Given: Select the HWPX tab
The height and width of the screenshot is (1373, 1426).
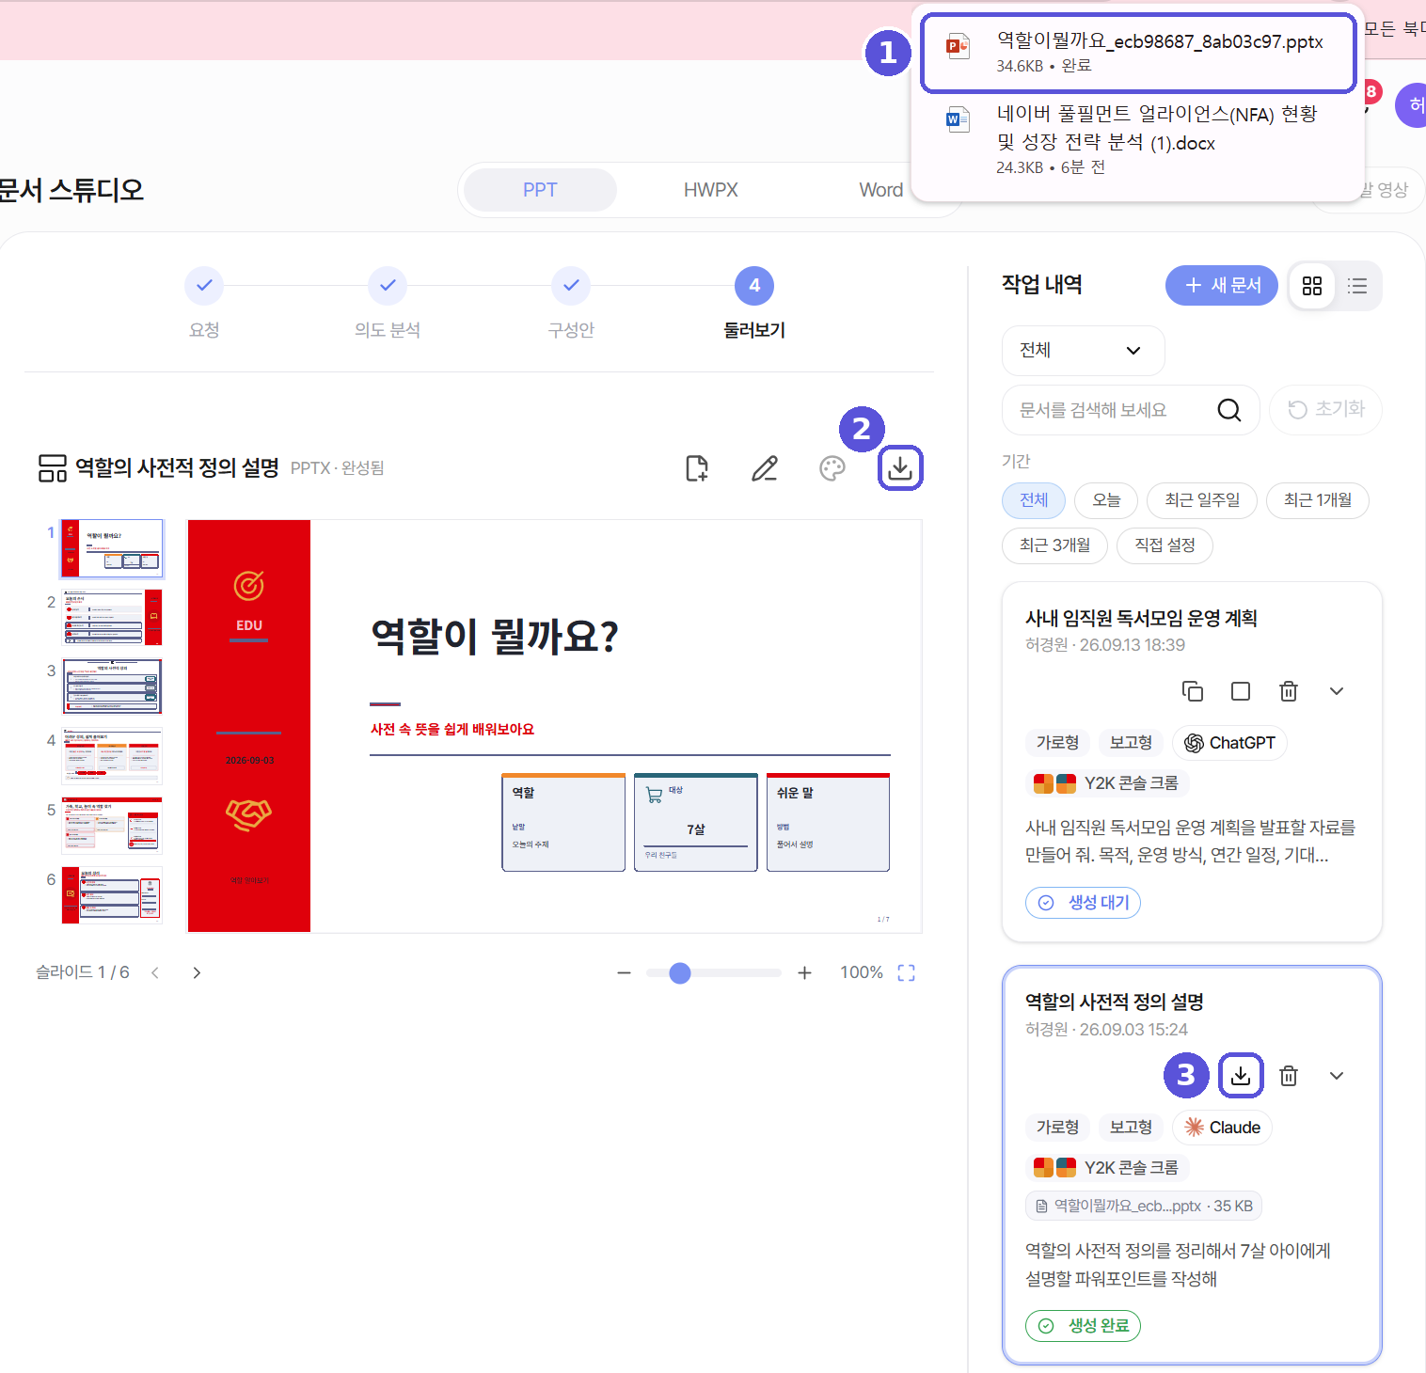Looking at the screenshot, I should (x=711, y=190).
